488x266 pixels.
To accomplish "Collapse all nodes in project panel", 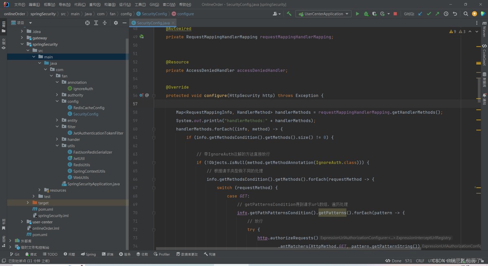I will (105, 23).
